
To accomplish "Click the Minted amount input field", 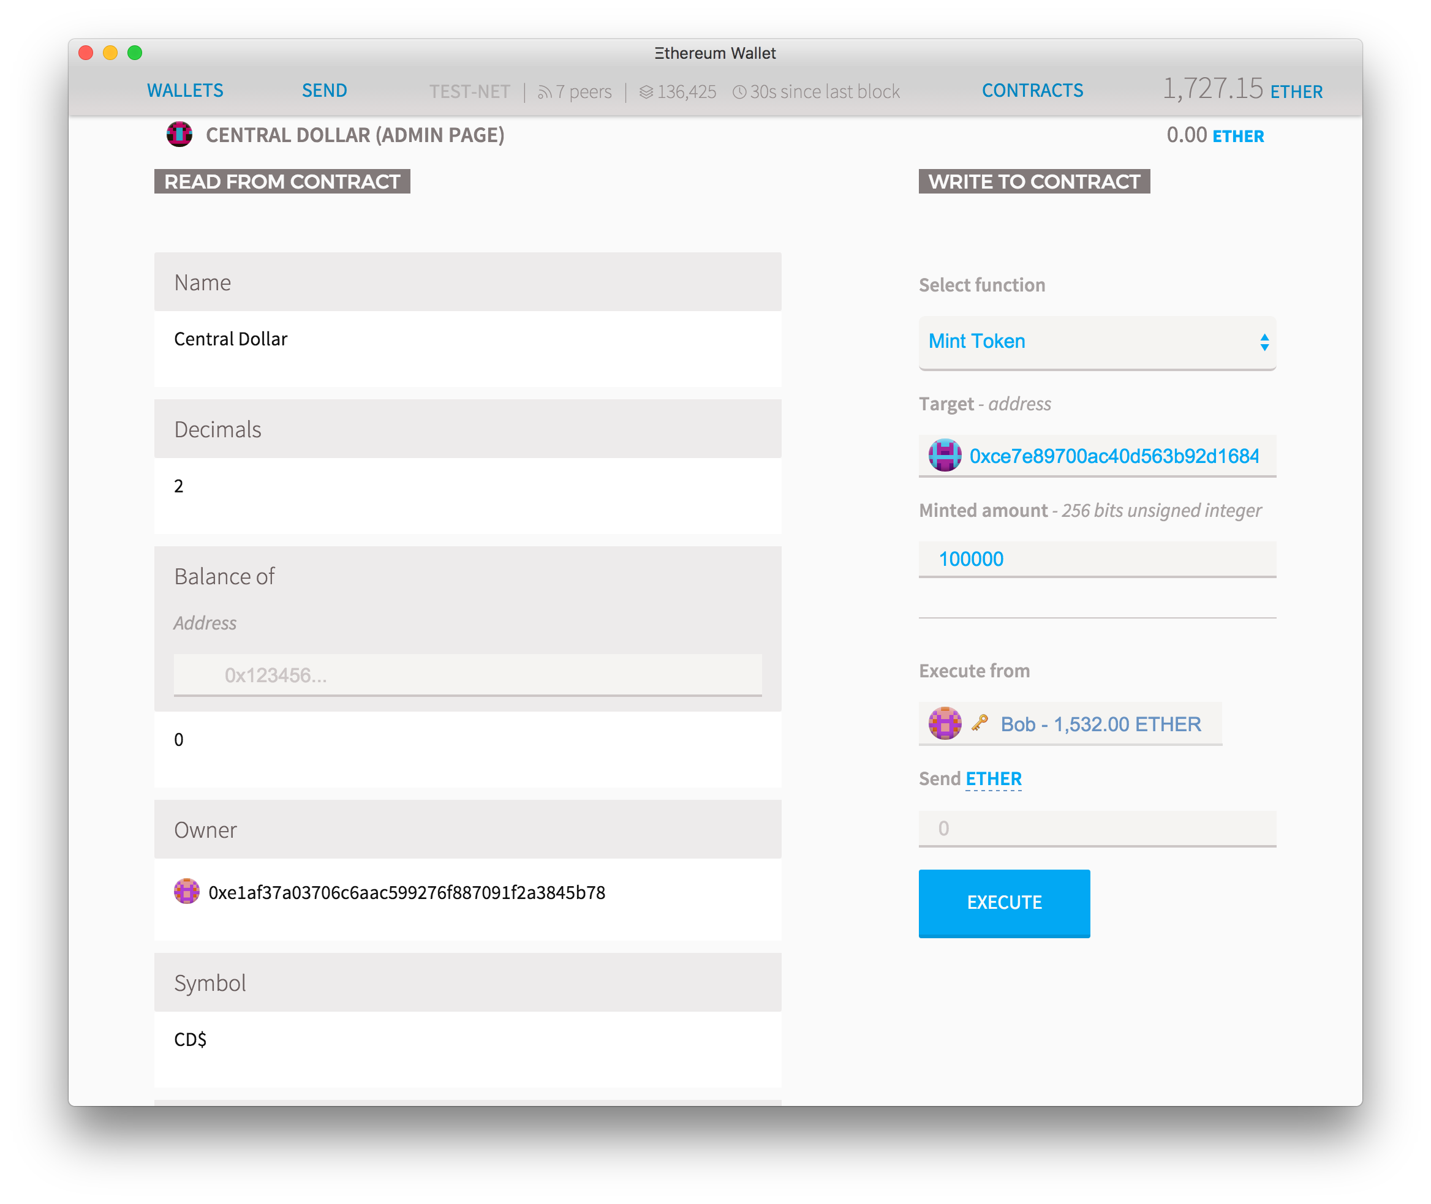I will pos(1097,559).
